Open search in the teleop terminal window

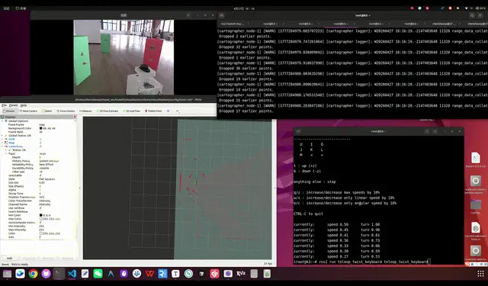click(427, 131)
